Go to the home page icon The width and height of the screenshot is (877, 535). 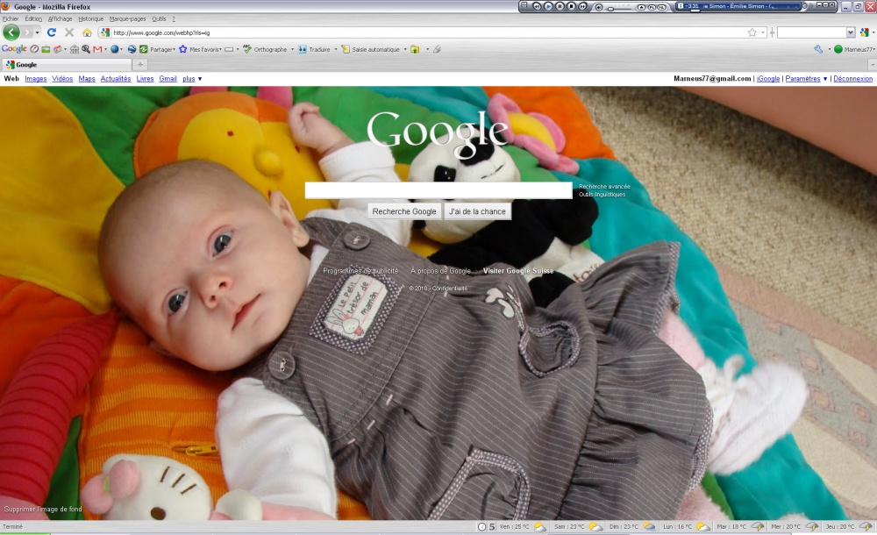[87, 32]
